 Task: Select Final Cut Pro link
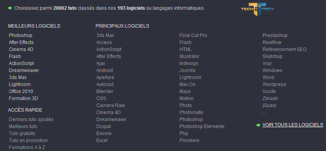(193, 35)
